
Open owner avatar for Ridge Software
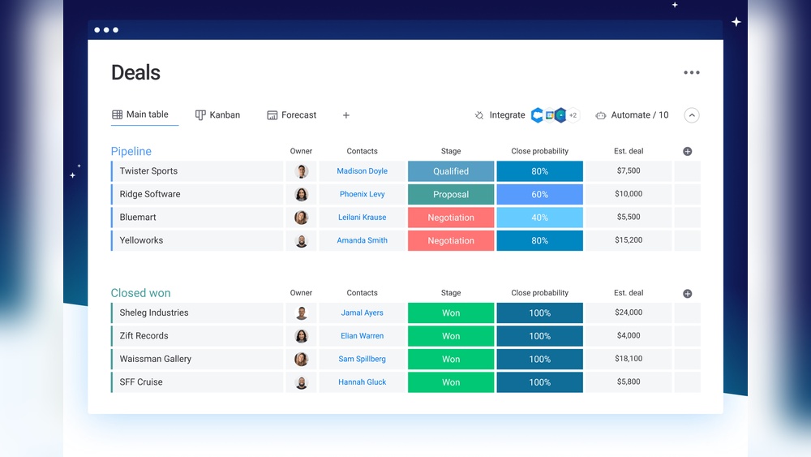point(302,195)
